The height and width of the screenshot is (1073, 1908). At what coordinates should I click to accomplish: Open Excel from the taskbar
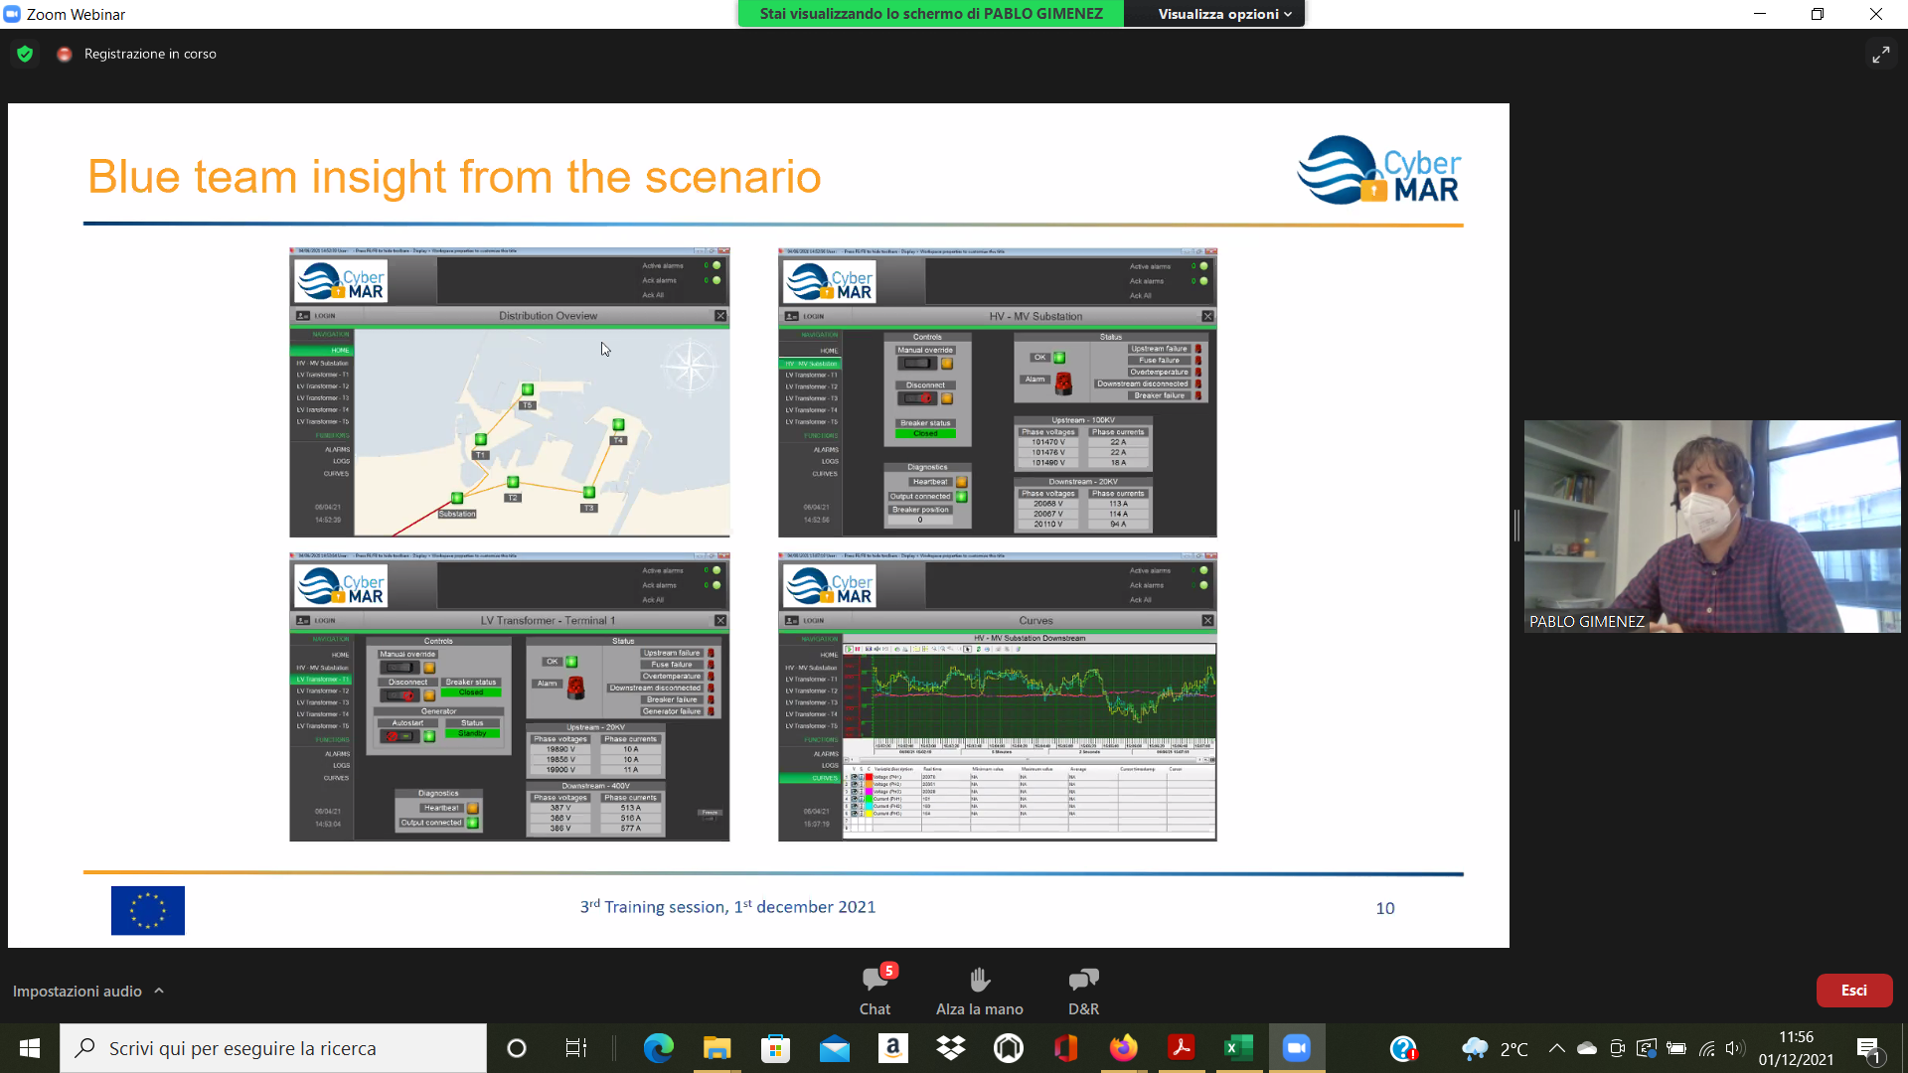pyautogui.click(x=1238, y=1048)
